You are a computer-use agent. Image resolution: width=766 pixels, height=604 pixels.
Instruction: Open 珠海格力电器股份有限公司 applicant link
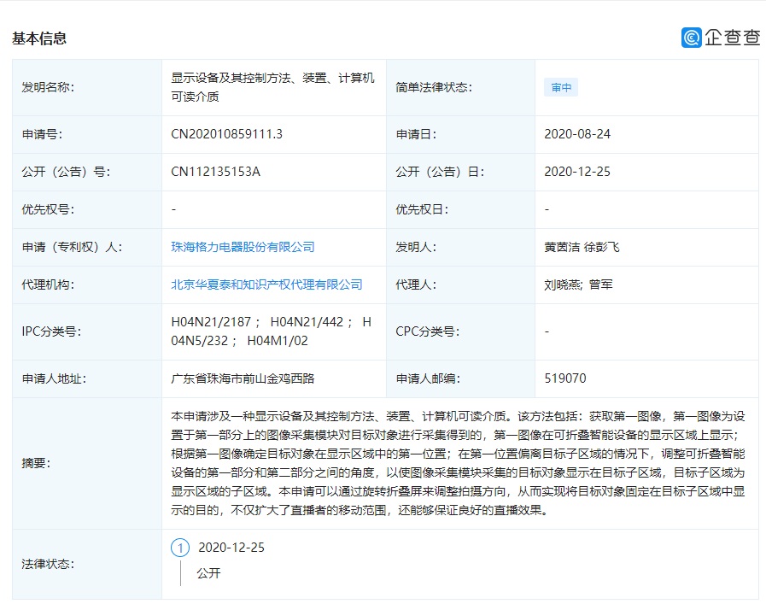[x=243, y=247]
